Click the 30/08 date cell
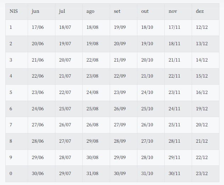The width and height of the screenshot is (224, 185). pos(92,158)
